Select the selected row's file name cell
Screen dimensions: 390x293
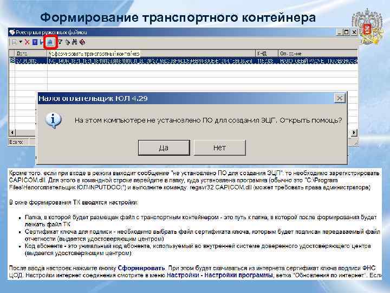coord(151,61)
